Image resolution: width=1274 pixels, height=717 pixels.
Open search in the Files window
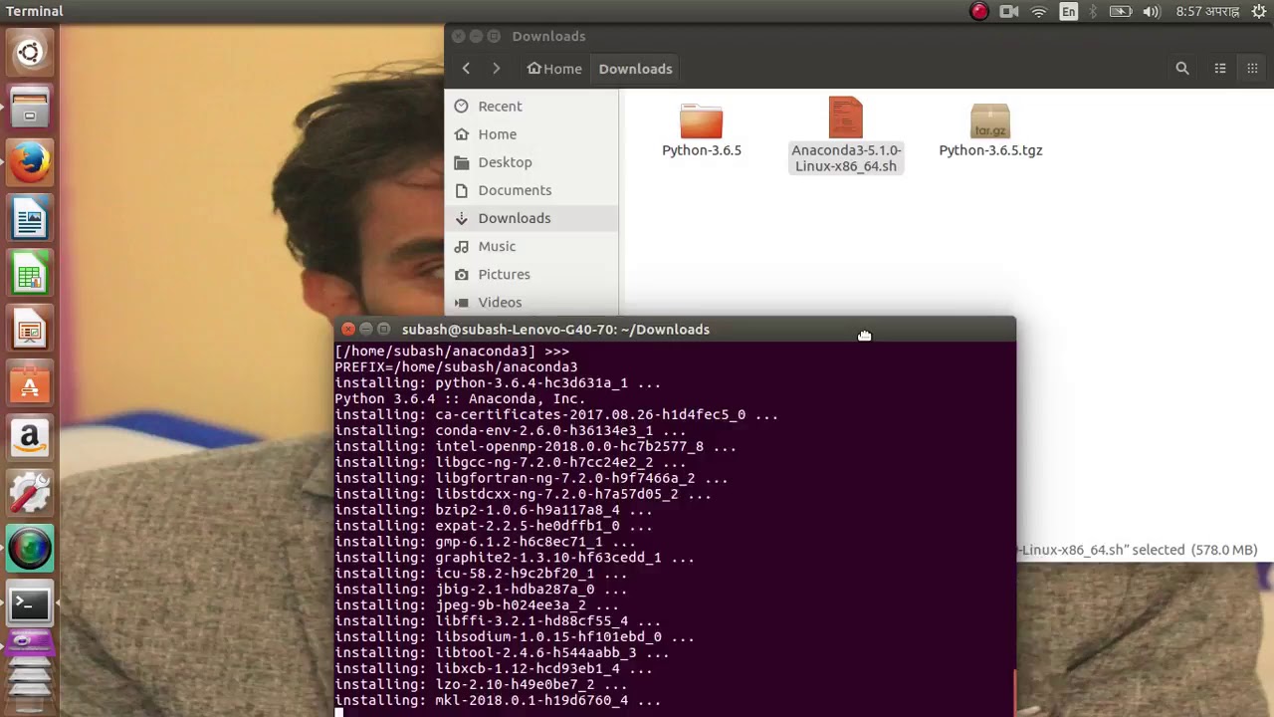(1182, 69)
